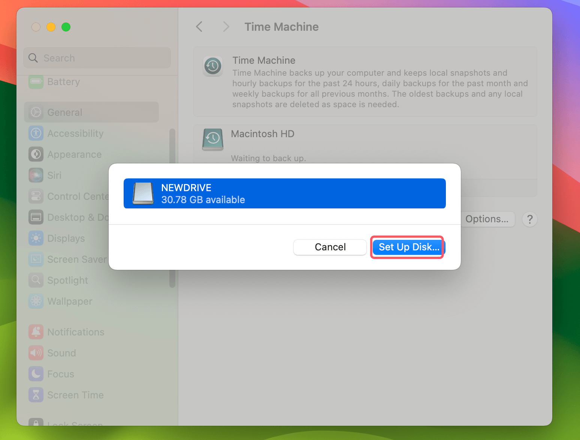Viewport: 580px width, 440px height.
Task: Open Notifications settings from the sidebar
Action: click(36, 332)
